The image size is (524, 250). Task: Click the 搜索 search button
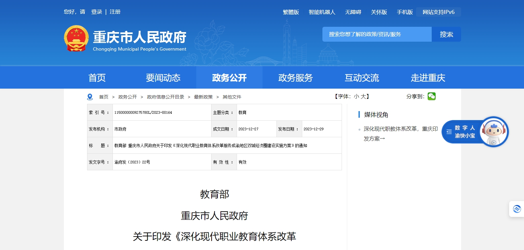446,34
